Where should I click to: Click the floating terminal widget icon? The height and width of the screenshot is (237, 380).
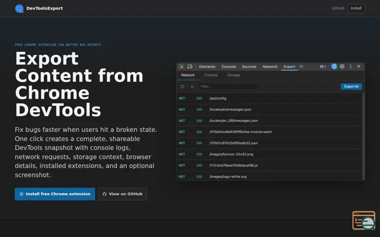(x=364, y=220)
